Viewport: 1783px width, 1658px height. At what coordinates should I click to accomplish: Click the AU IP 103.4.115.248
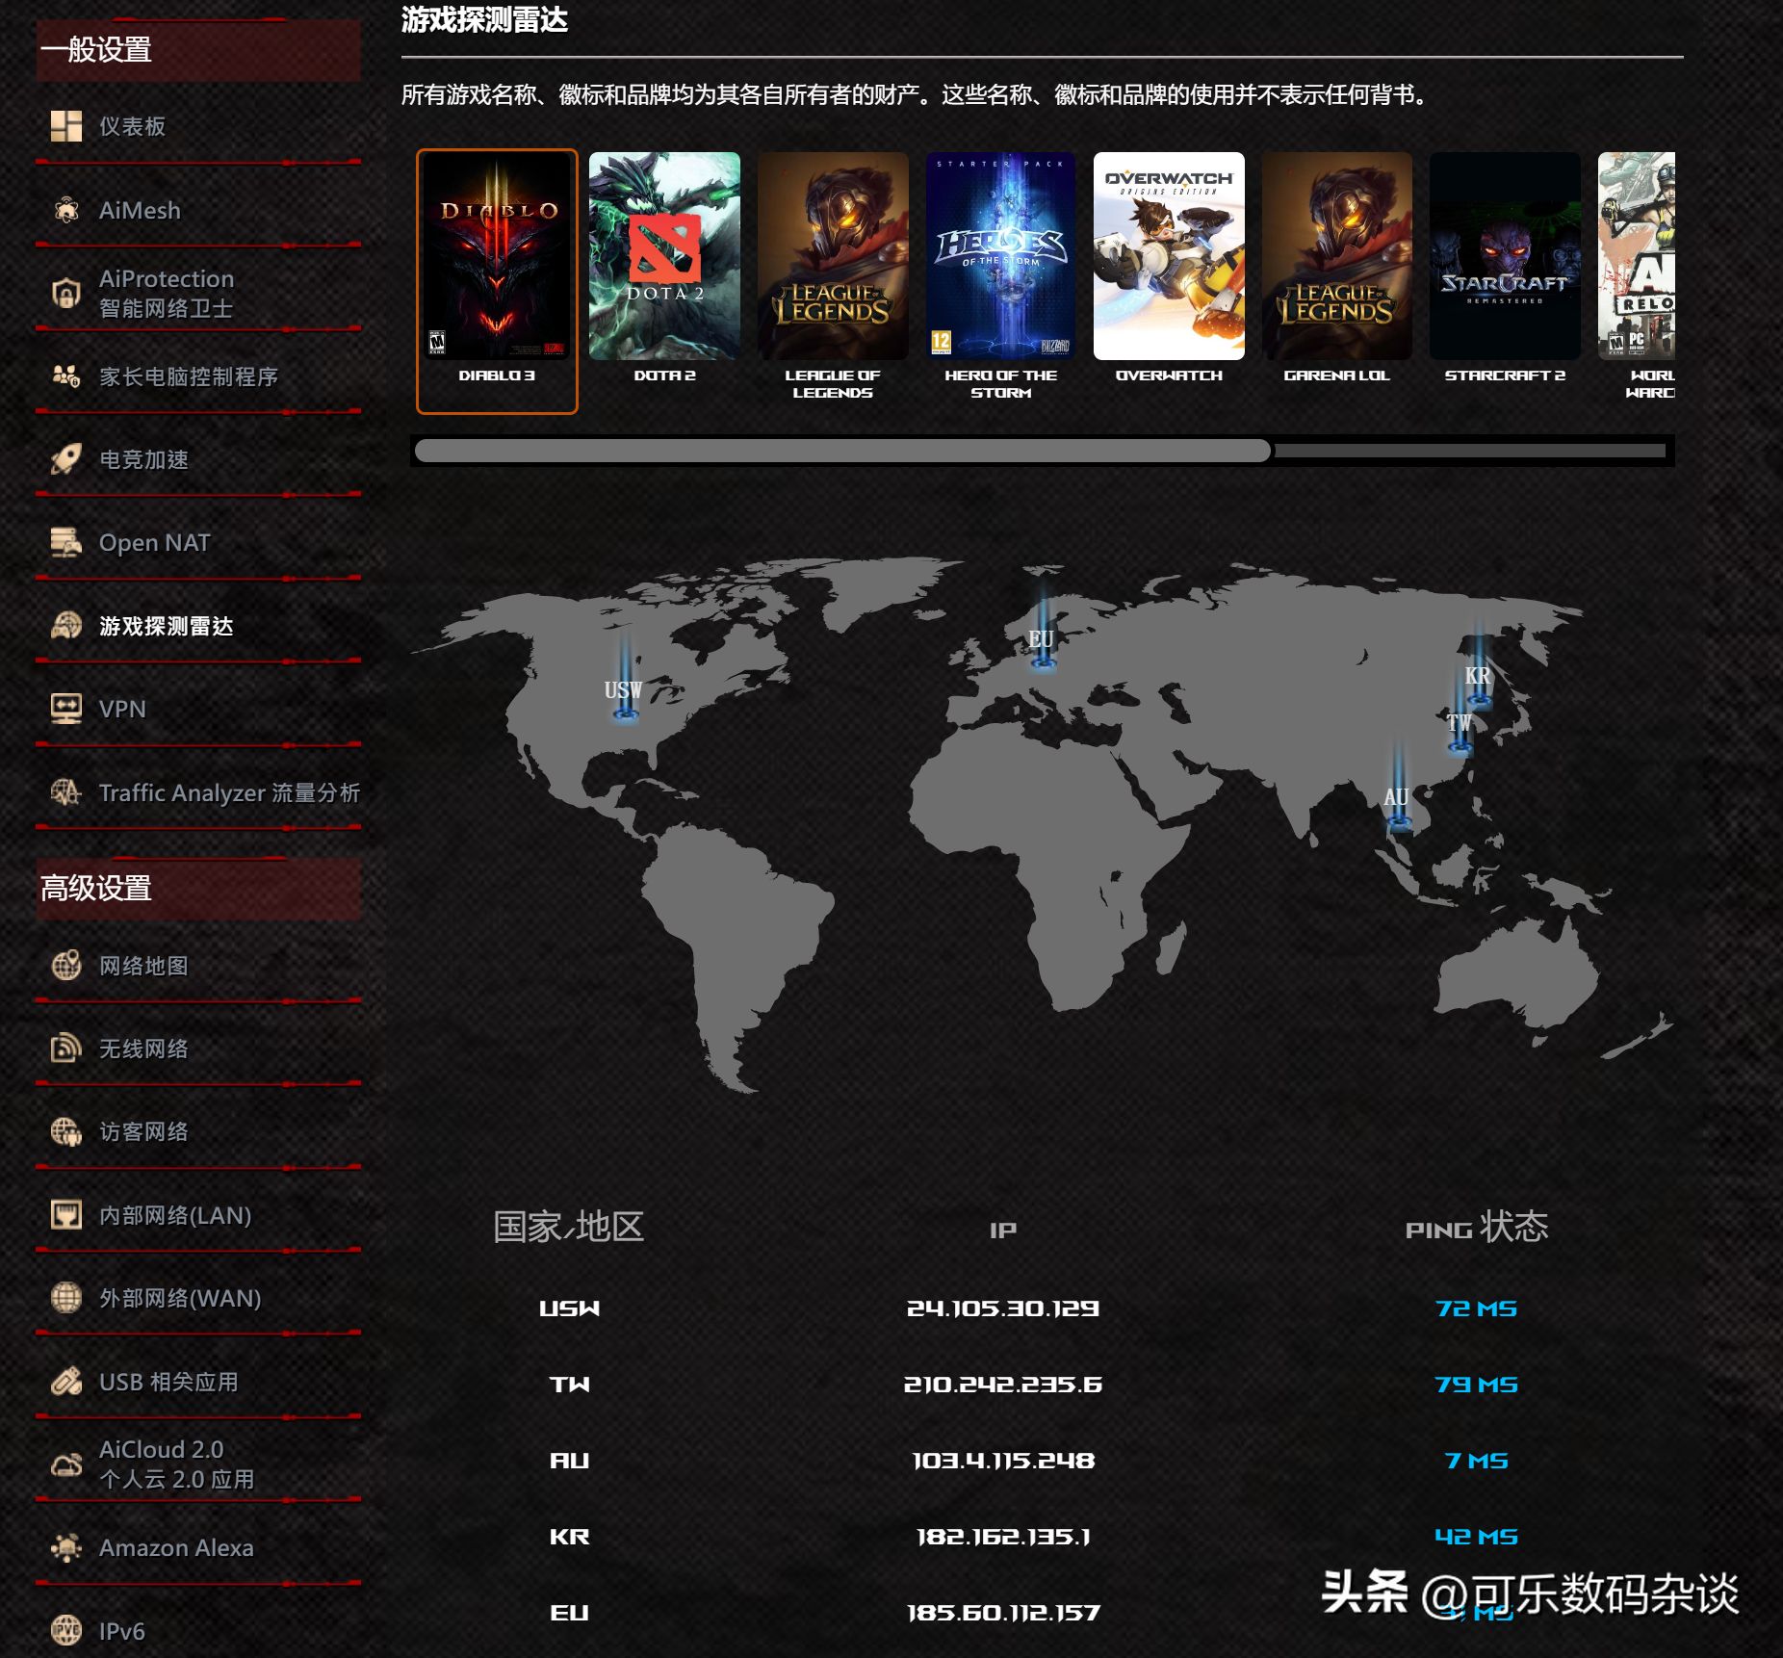(x=1002, y=1461)
